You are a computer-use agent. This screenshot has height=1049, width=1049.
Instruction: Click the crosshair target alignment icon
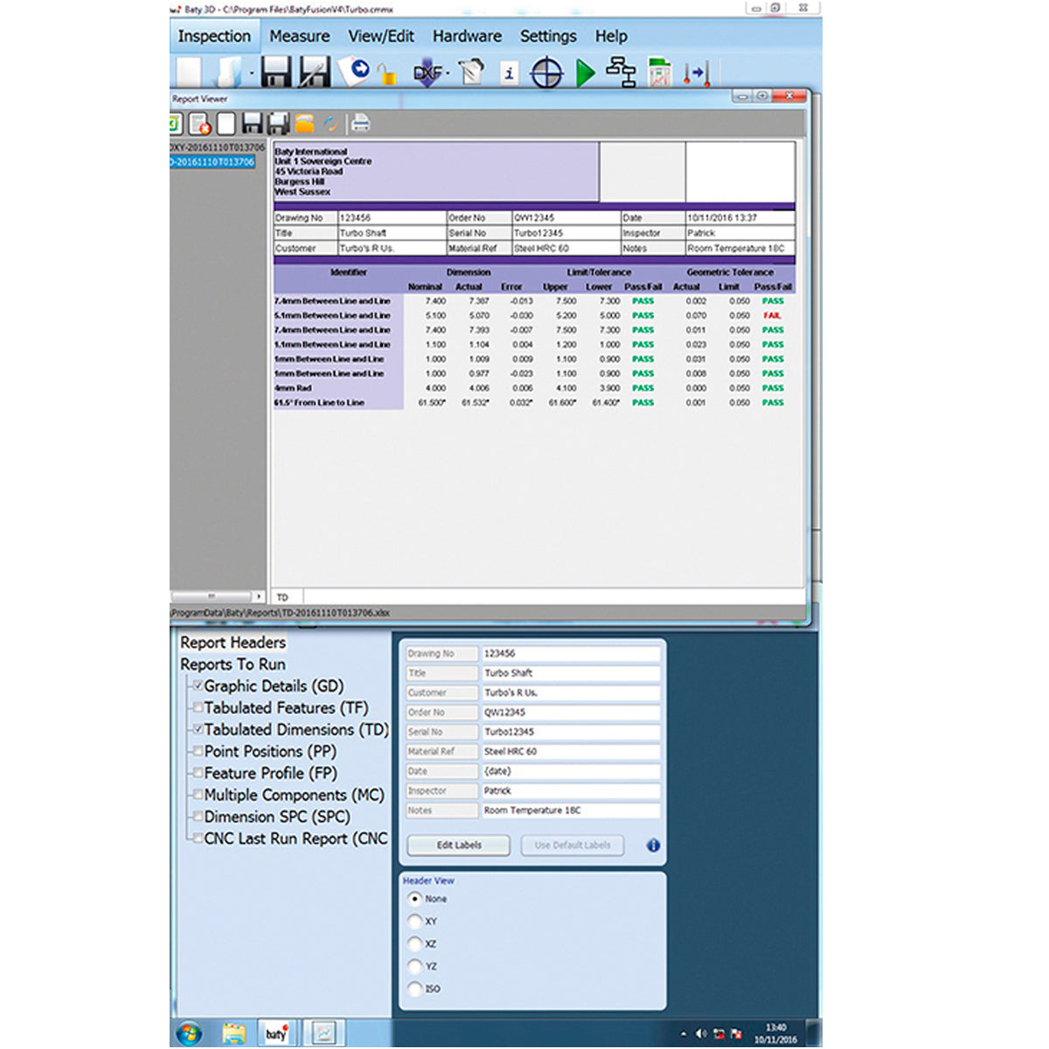pyautogui.click(x=547, y=73)
